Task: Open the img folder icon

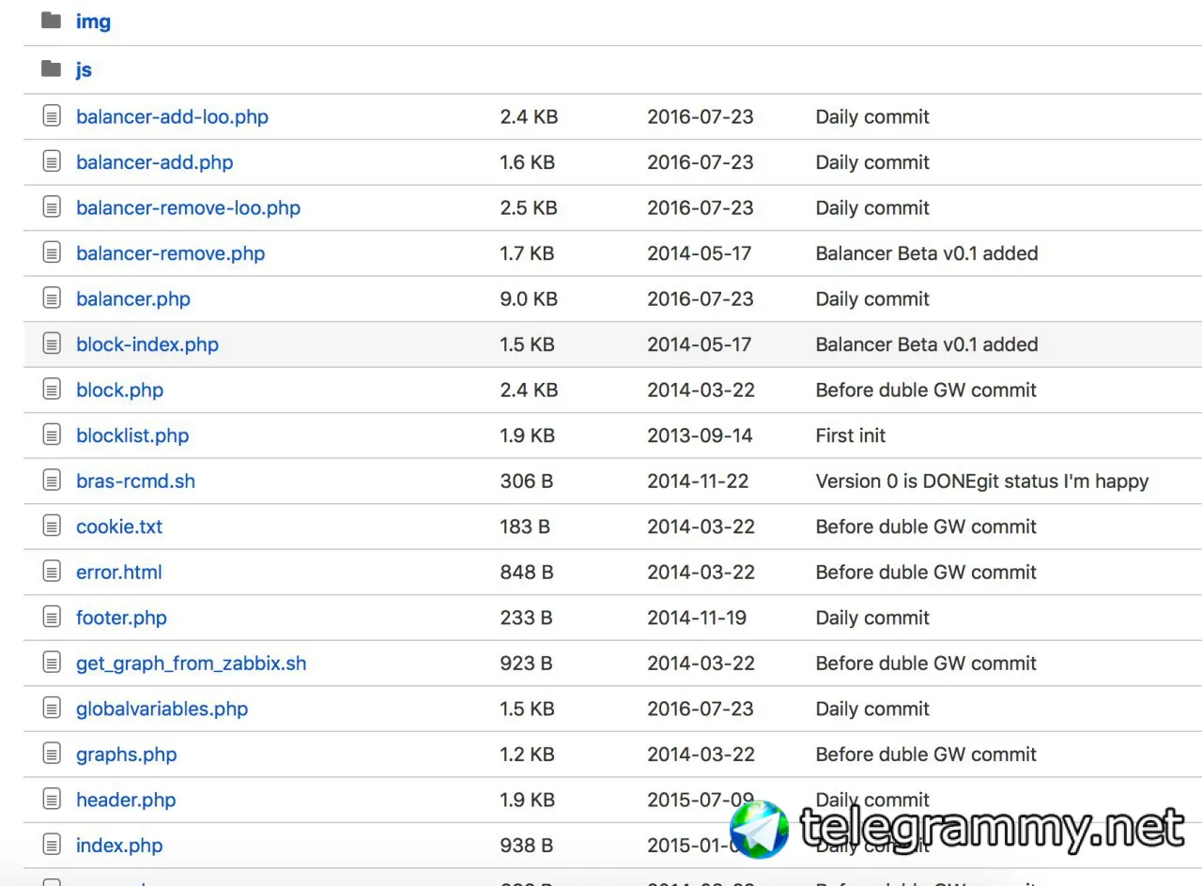Action: point(52,21)
